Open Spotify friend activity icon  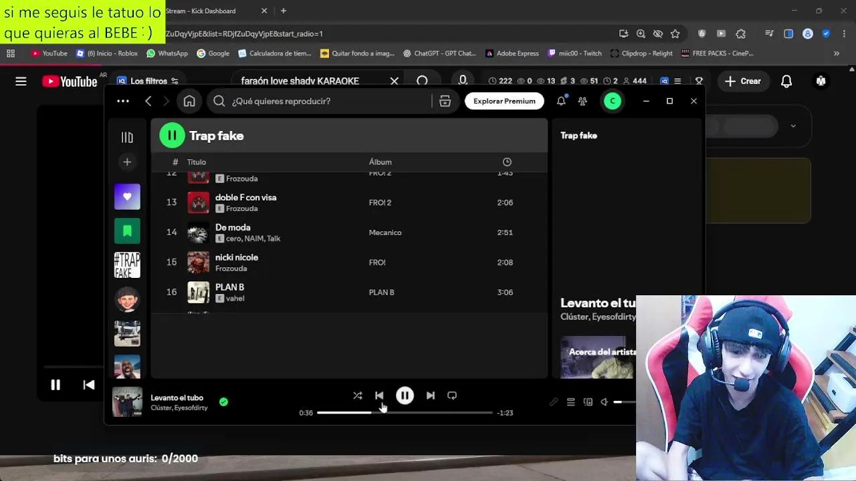582,101
